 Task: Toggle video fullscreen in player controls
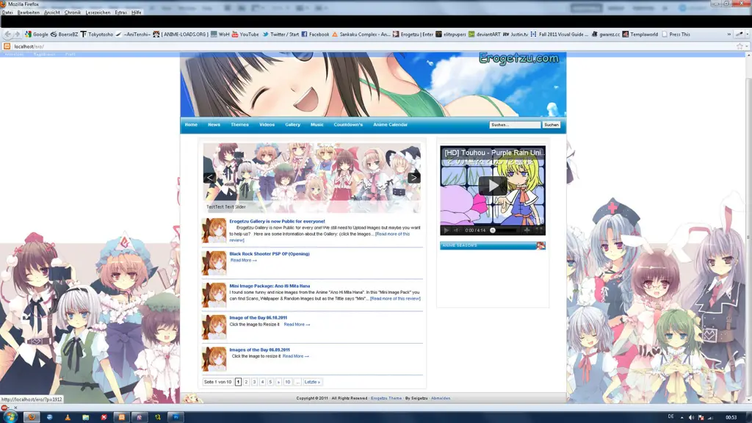tap(539, 230)
